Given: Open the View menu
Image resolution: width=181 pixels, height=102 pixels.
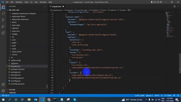Looking at the screenshot, I should [26, 2].
